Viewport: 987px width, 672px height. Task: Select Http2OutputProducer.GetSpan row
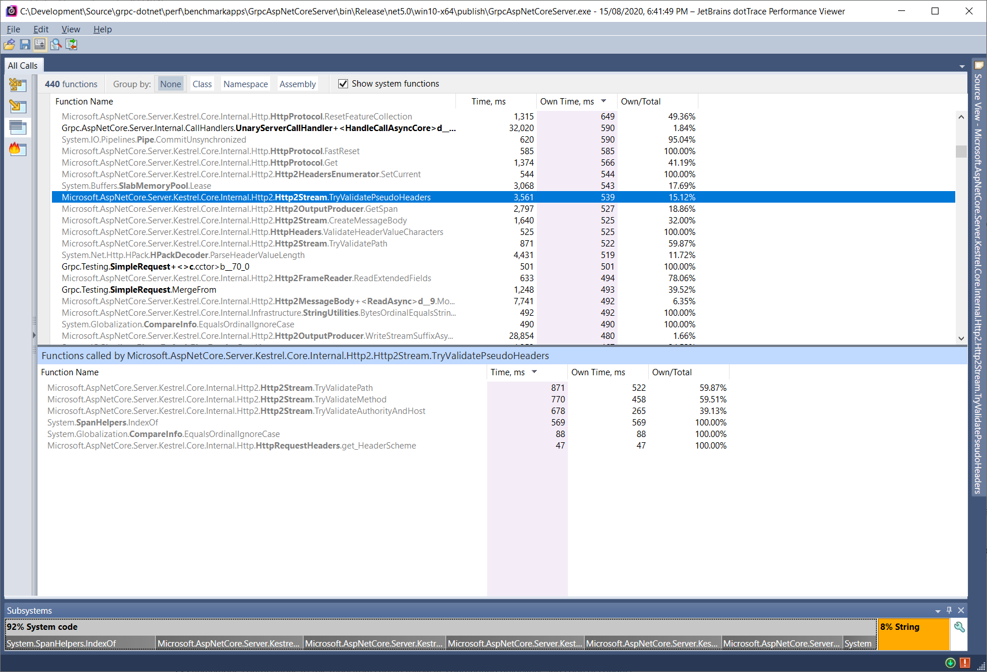point(503,209)
